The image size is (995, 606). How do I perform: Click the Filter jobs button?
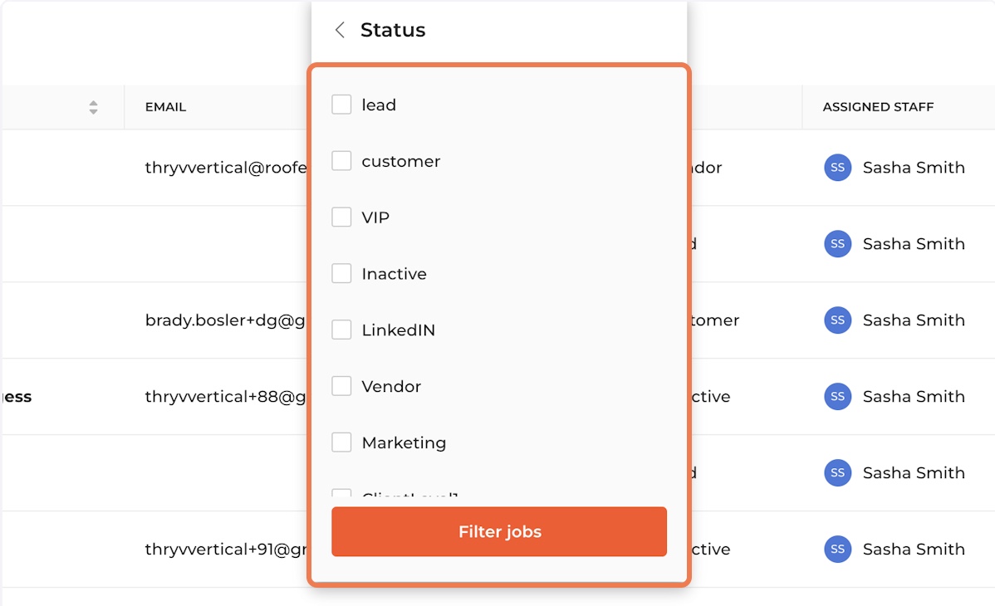click(499, 532)
